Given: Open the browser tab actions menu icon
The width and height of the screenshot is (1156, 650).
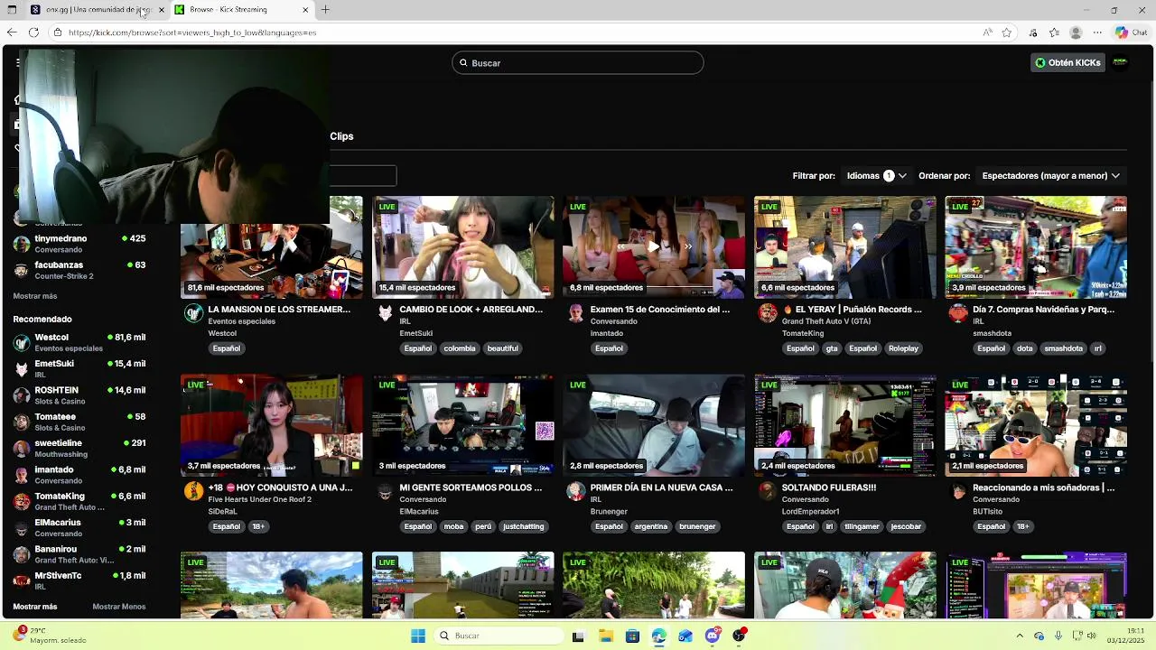Looking at the screenshot, I should point(13,10).
